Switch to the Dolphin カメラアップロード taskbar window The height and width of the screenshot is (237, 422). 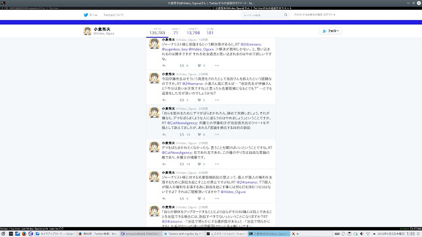[55, 234]
